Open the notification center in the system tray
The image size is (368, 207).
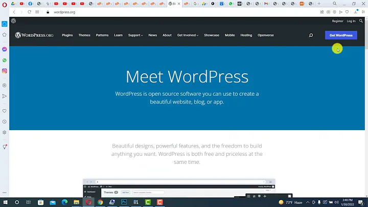361,202
